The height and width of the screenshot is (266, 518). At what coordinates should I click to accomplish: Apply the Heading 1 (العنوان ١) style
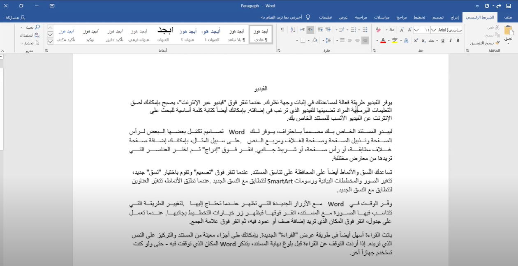[x=212, y=35]
